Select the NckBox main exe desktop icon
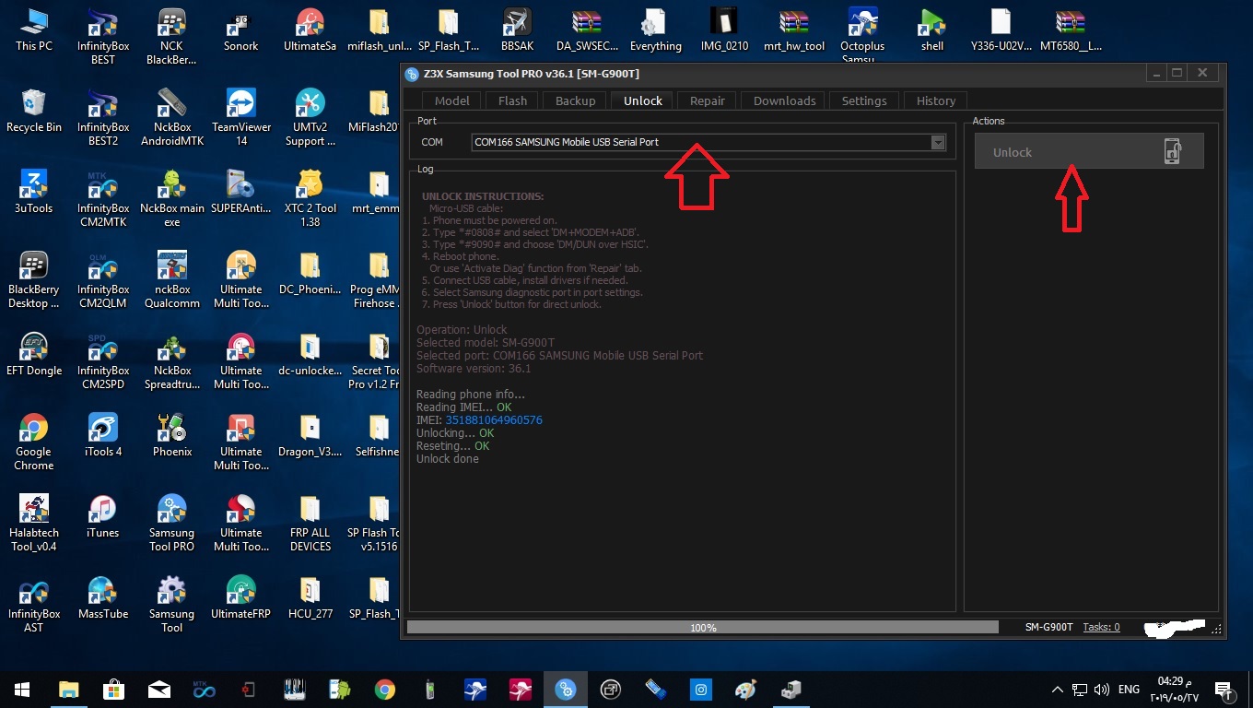This screenshot has height=708, width=1253. 172,199
